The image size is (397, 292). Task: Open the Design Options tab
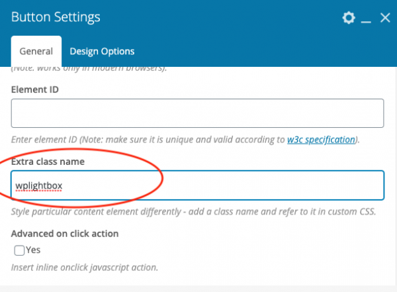pos(102,51)
